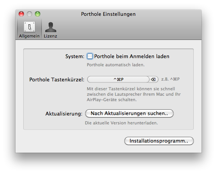The width and height of the screenshot is (217, 174).
Task: Switch to the Allgemein tab label
Action: (x=29, y=36)
